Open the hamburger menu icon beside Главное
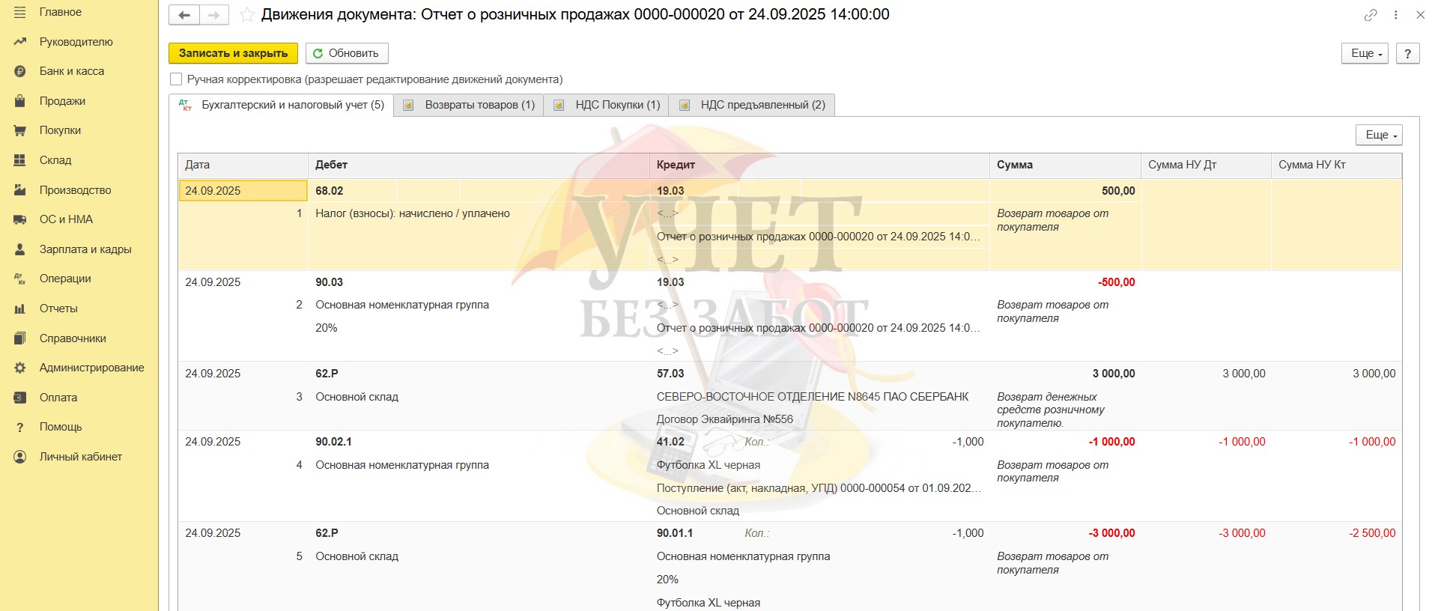 [20, 13]
